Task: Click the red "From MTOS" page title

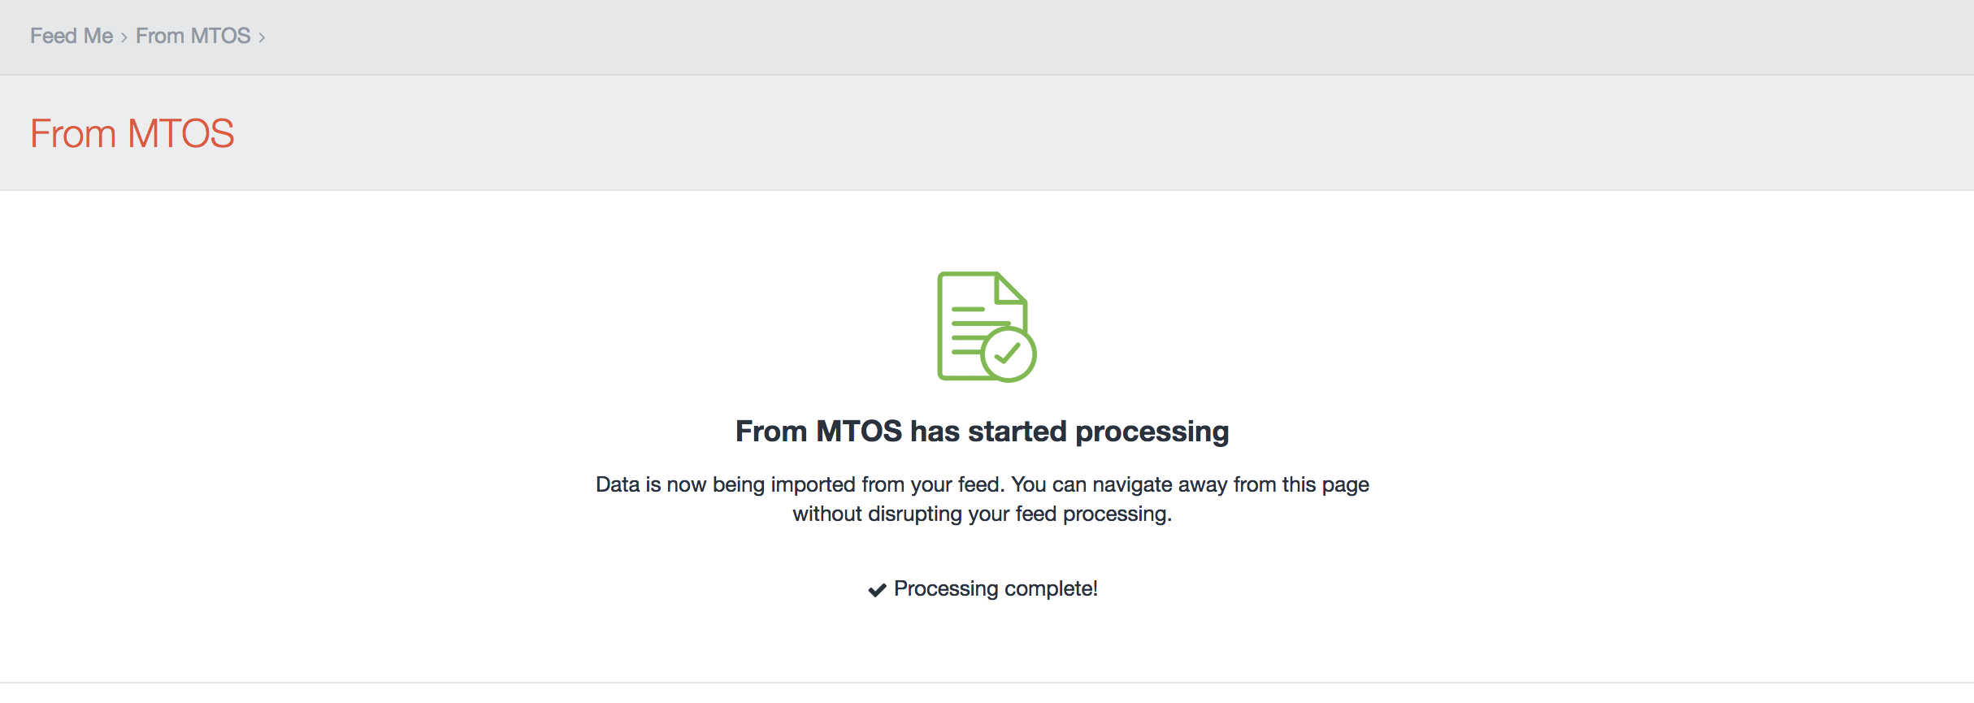Action: (x=132, y=133)
